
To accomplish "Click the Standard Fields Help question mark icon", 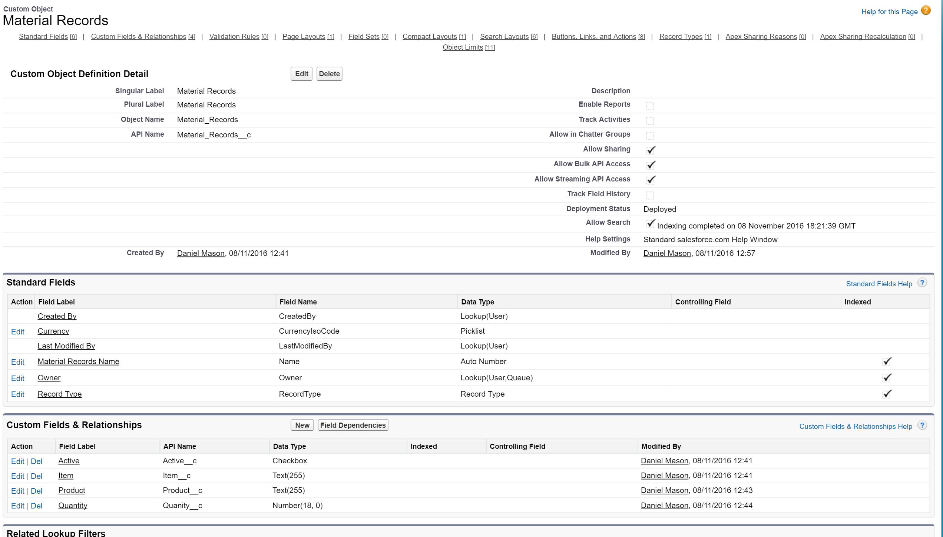I will 922,283.
